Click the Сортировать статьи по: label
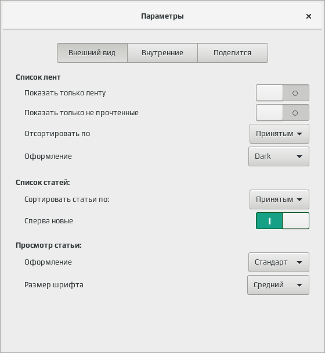The image size is (325, 353). 67,199
